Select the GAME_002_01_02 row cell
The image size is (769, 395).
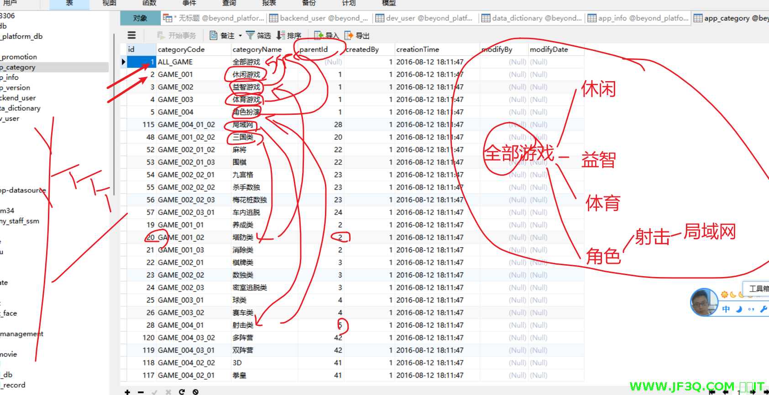[x=186, y=149]
